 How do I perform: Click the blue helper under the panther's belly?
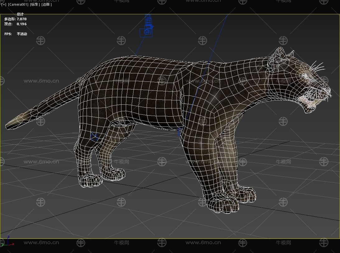coord(179,133)
